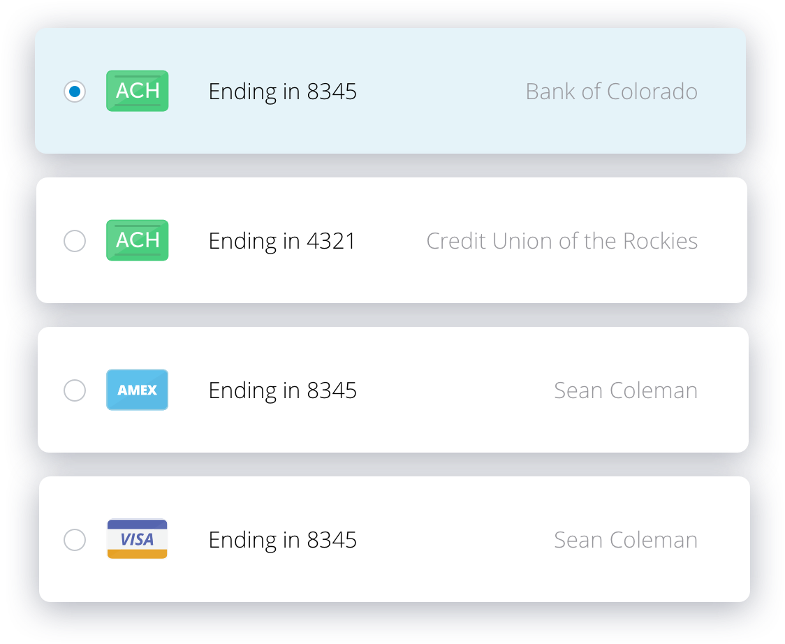785x644 pixels.
Task: Click the 'Bank of Colorado' label
Action: [x=611, y=92]
